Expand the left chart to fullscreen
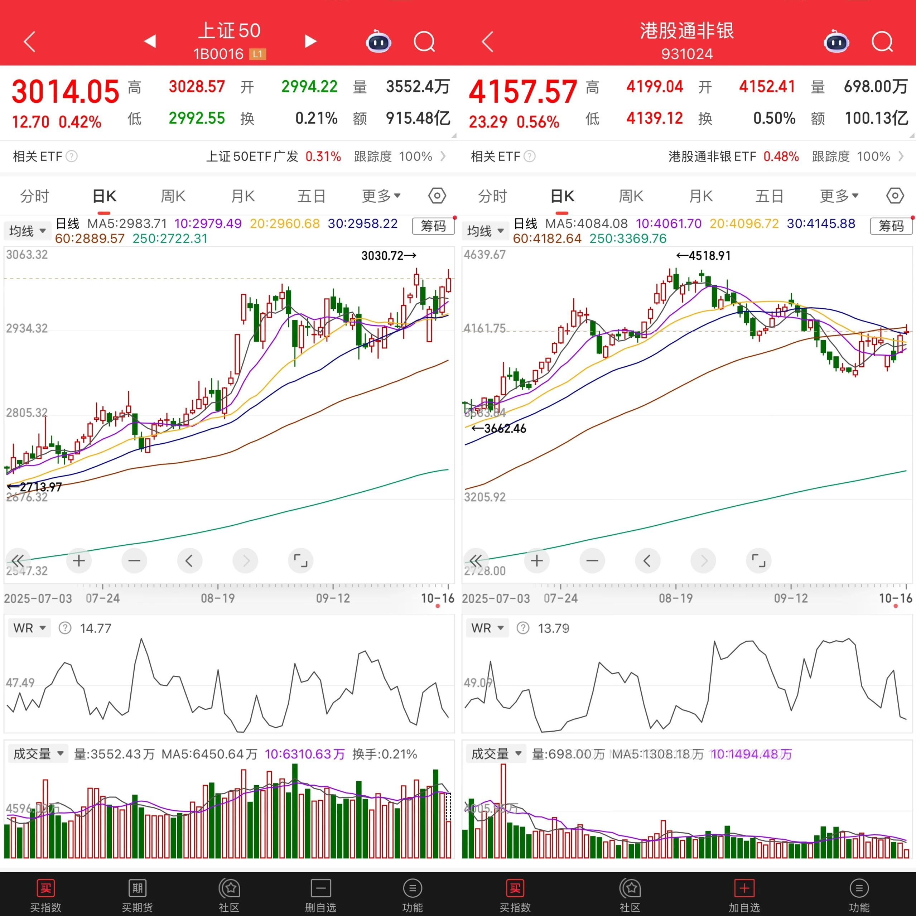This screenshot has width=916, height=916. [300, 561]
